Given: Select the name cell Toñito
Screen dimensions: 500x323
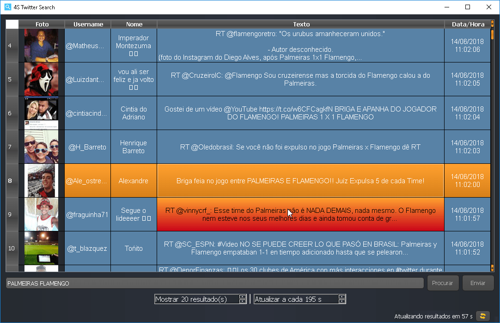Looking at the screenshot, I should tap(134, 248).
